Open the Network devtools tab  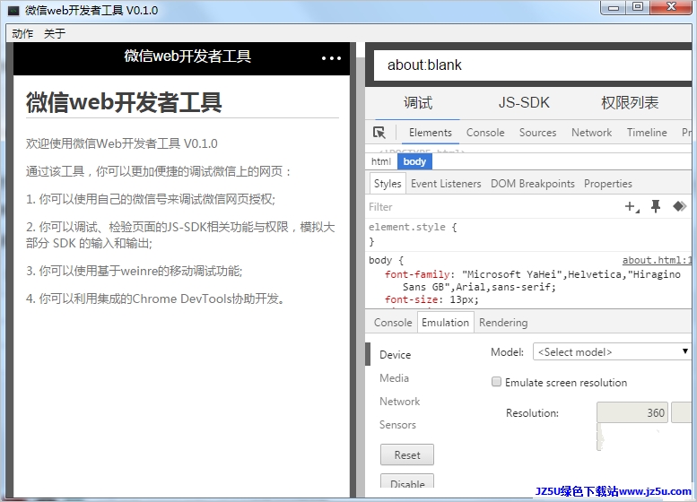(x=591, y=133)
